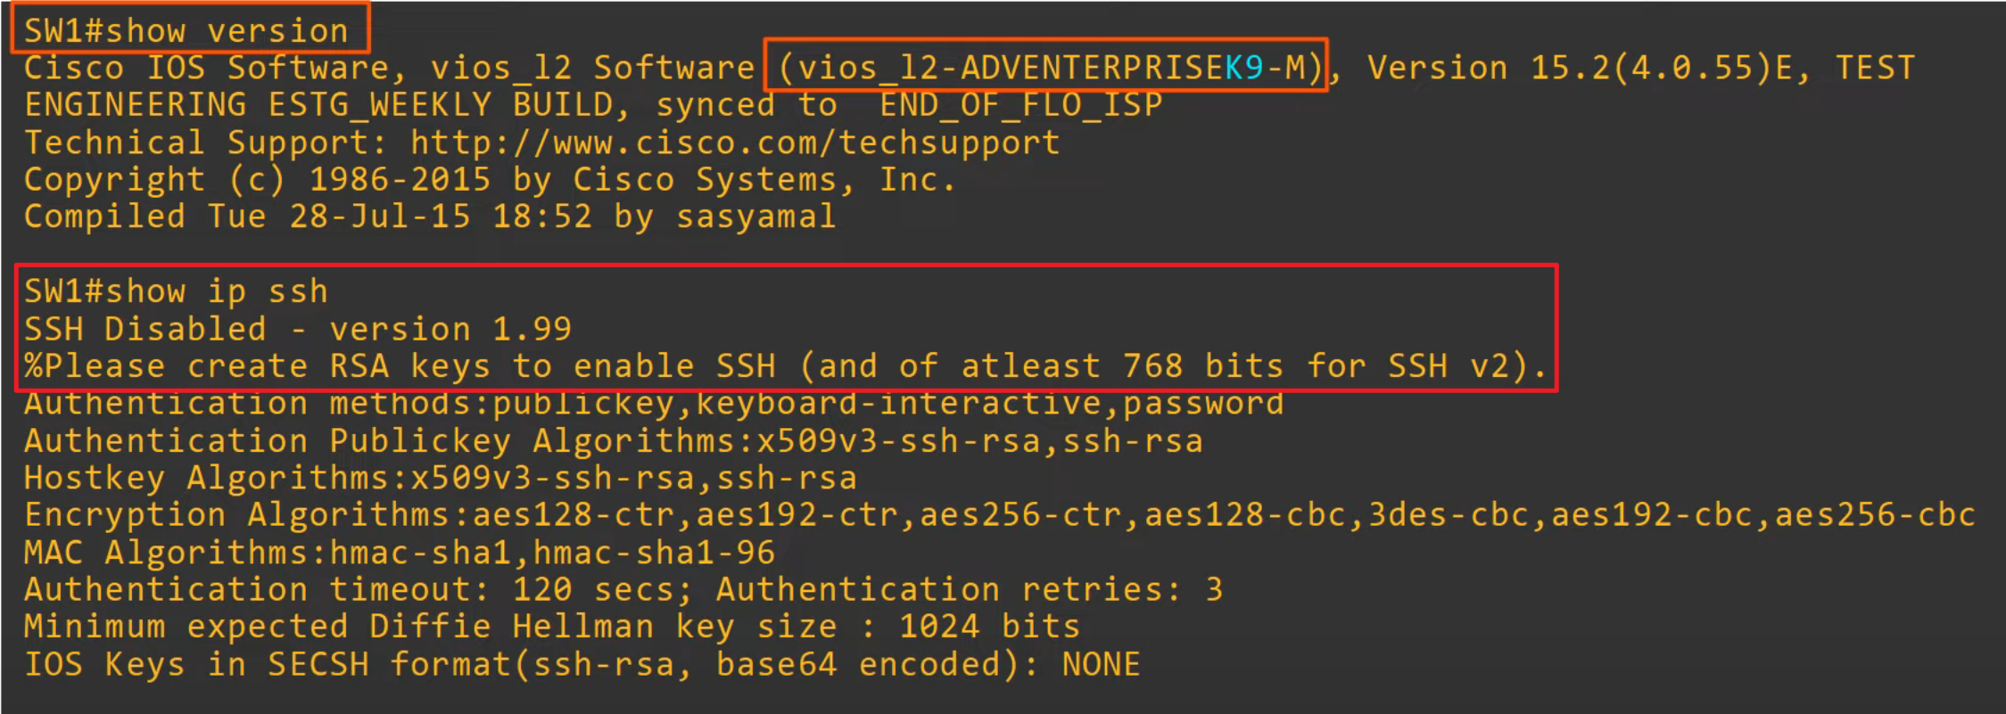Click the Hostkey Algorithms line
Screen dimensions: 2006x714
click(440, 479)
